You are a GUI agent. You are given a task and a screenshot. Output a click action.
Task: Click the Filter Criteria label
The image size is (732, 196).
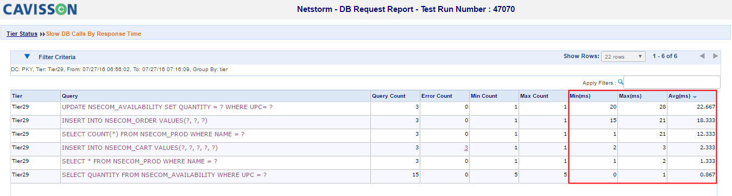click(57, 57)
